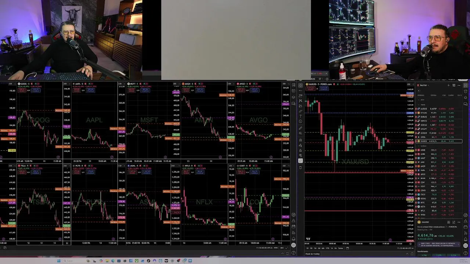This screenshot has width=470, height=264.
Task: Open the watchlist three-dots menu
Action: tap(459, 85)
